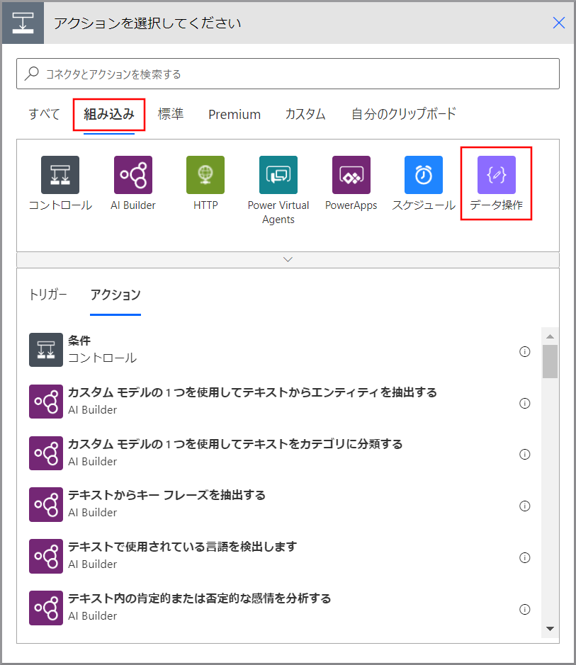Viewport: 576px width, 665px height.
Task: Switch to the 標準 tab
Action: pos(171,114)
